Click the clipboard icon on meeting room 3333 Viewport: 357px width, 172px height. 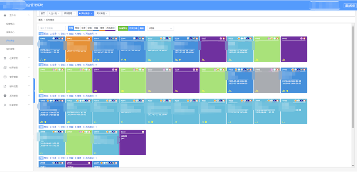point(143,132)
